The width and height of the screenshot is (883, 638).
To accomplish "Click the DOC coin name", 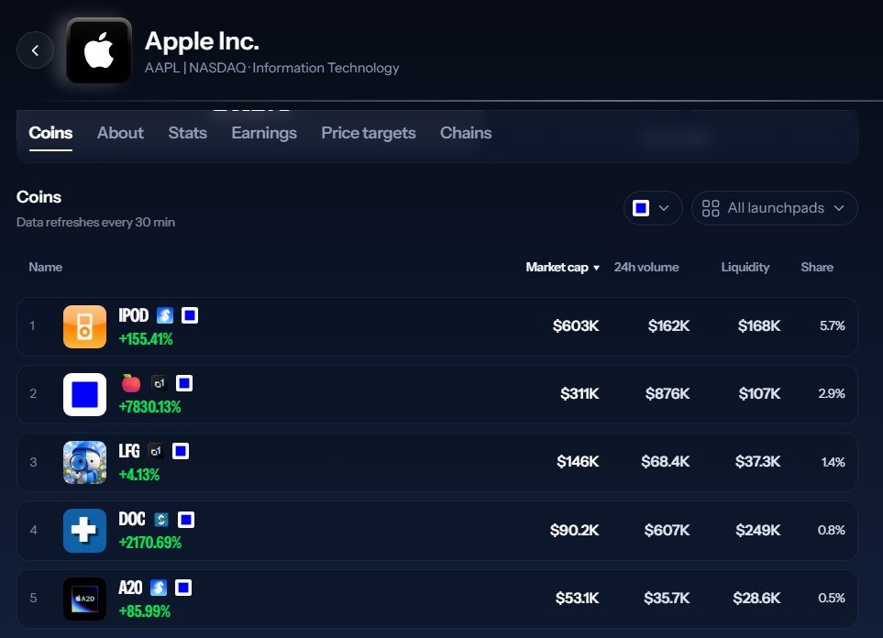I will (x=132, y=519).
